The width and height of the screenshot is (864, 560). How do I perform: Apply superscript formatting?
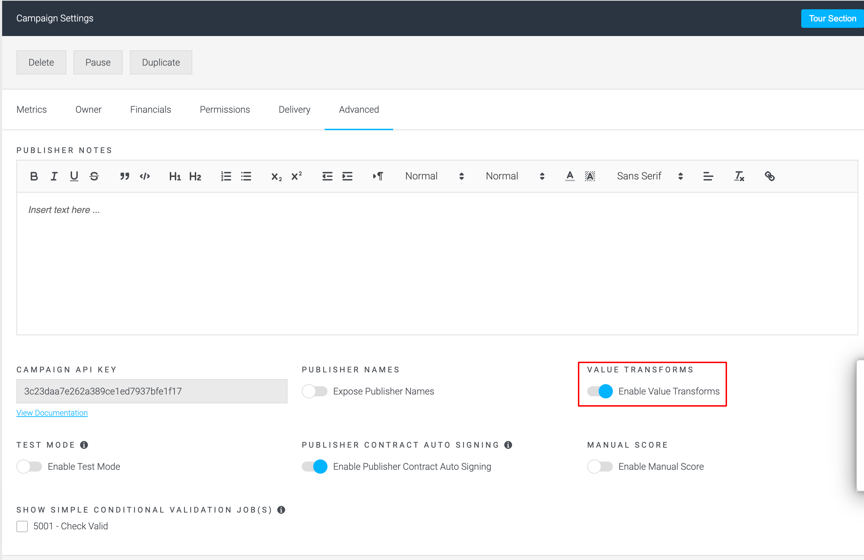pyautogui.click(x=296, y=177)
